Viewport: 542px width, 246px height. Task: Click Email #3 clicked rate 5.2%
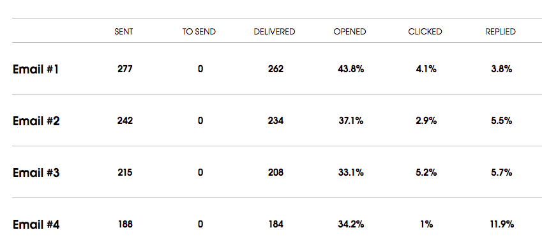click(x=426, y=173)
